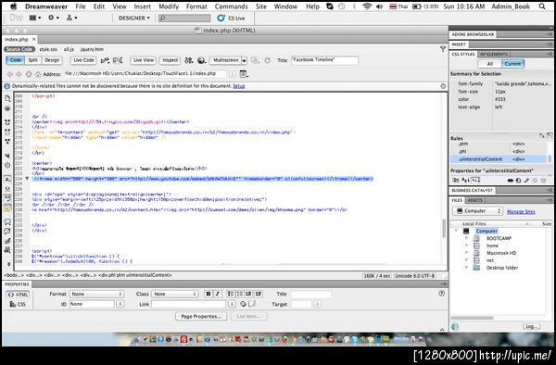
Task: Open the Extend Dreamweaver gear menu
Action: pos(54,18)
